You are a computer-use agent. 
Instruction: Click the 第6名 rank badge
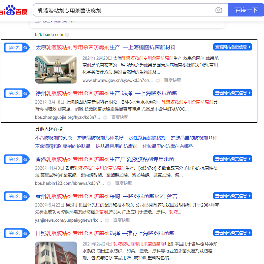(x=17, y=233)
